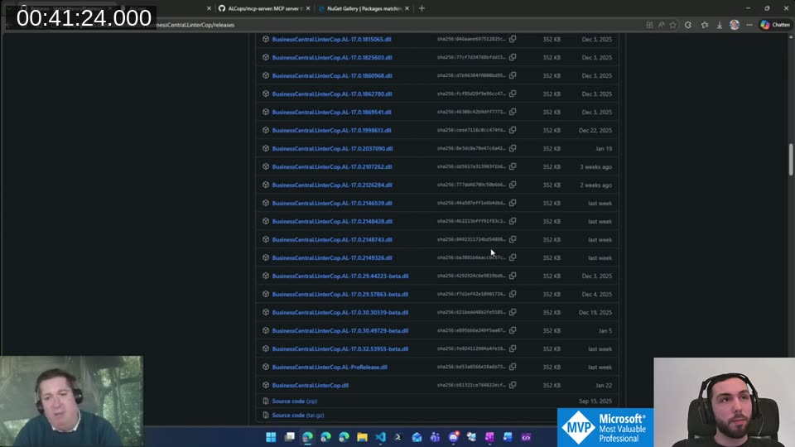Open Visual Studio Code from taskbar
This screenshot has width=795, height=447.
380,437
